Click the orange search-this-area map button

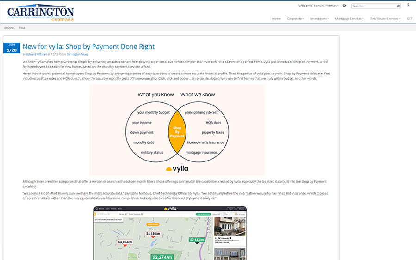(x=153, y=224)
